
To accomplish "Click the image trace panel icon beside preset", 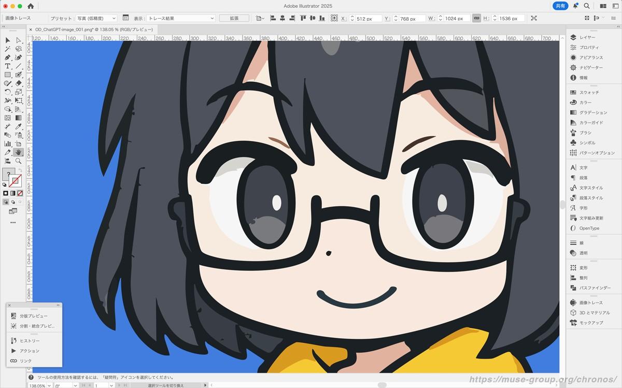I will point(125,18).
